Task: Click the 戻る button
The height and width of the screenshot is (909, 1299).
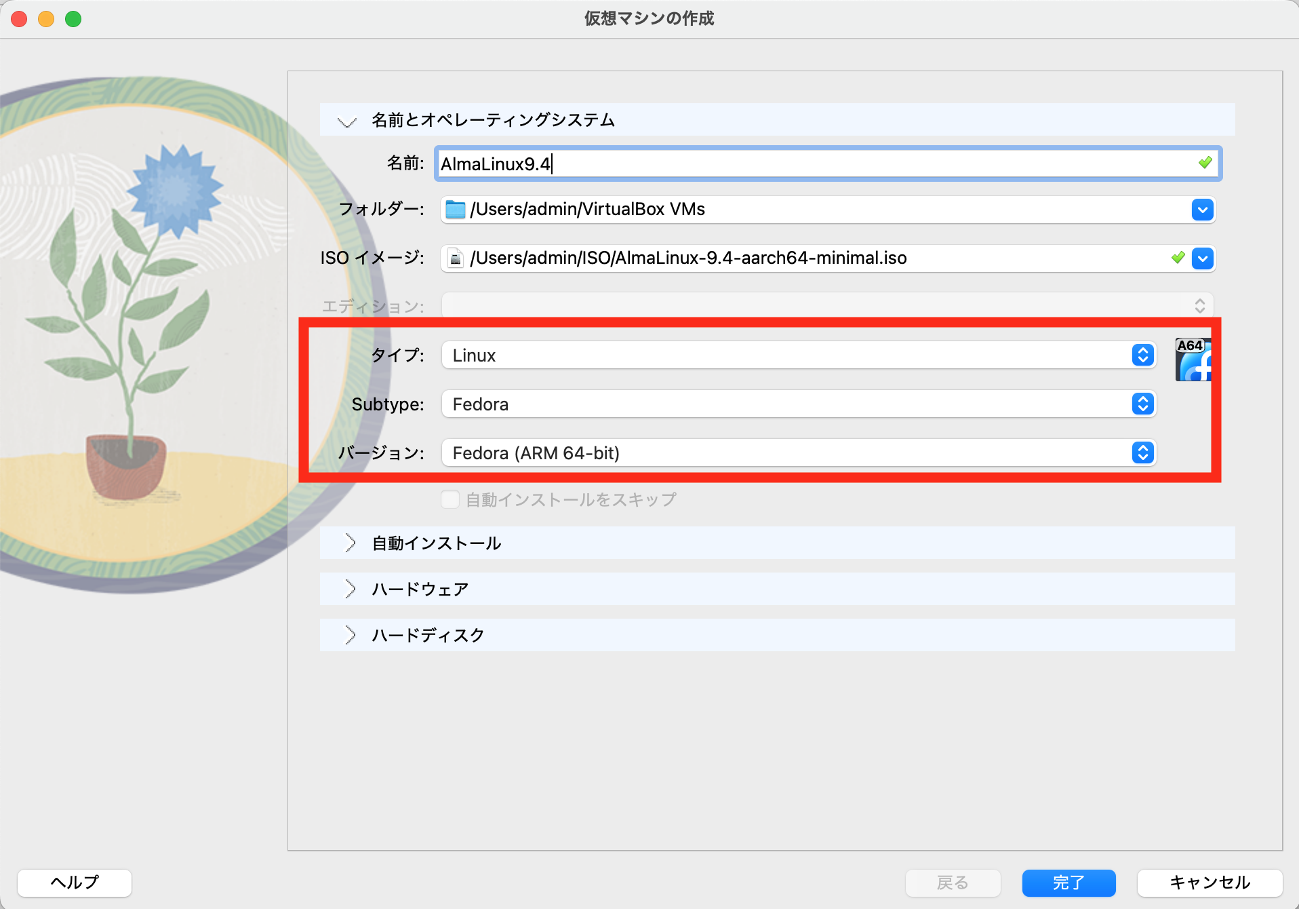Action: point(953,883)
